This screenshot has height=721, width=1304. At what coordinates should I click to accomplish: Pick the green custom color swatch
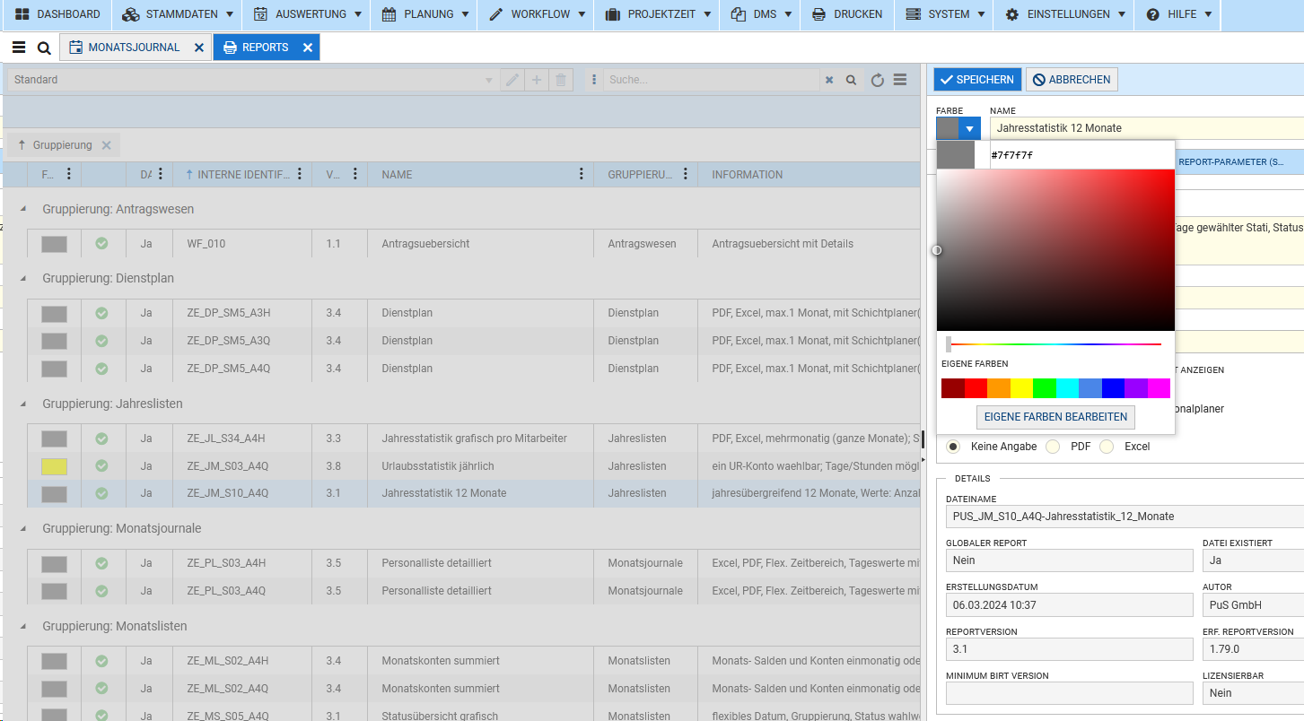click(x=1045, y=388)
